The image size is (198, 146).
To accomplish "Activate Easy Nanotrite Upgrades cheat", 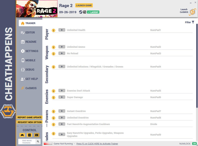I will [x=62, y=134].
